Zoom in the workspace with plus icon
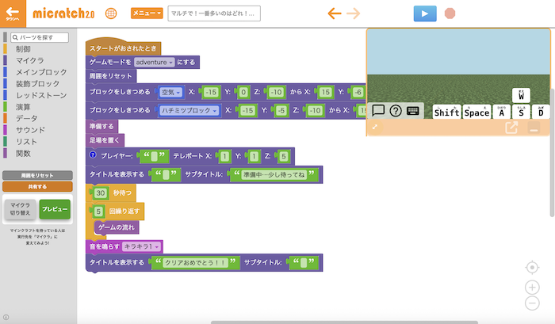The width and height of the screenshot is (555, 324). pyautogui.click(x=532, y=288)
